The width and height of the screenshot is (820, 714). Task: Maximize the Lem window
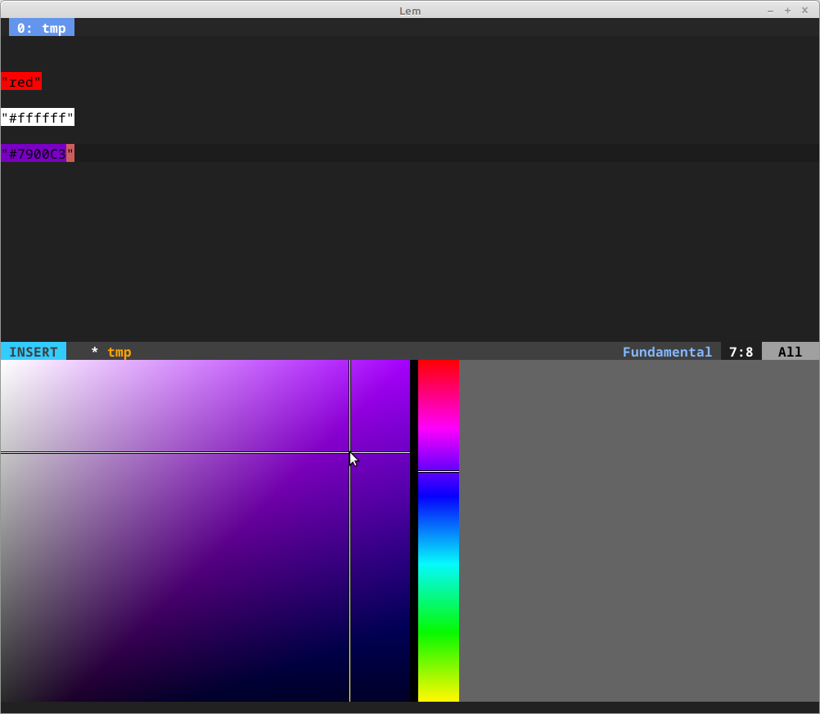point(787,10)
